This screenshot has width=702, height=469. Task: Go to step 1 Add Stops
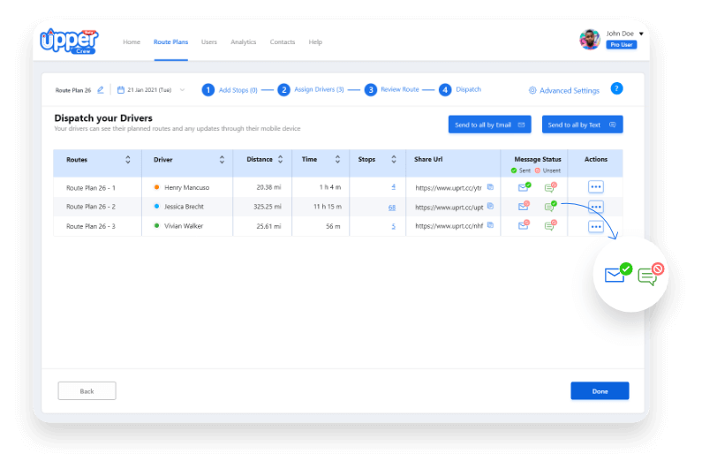[230, 89]
